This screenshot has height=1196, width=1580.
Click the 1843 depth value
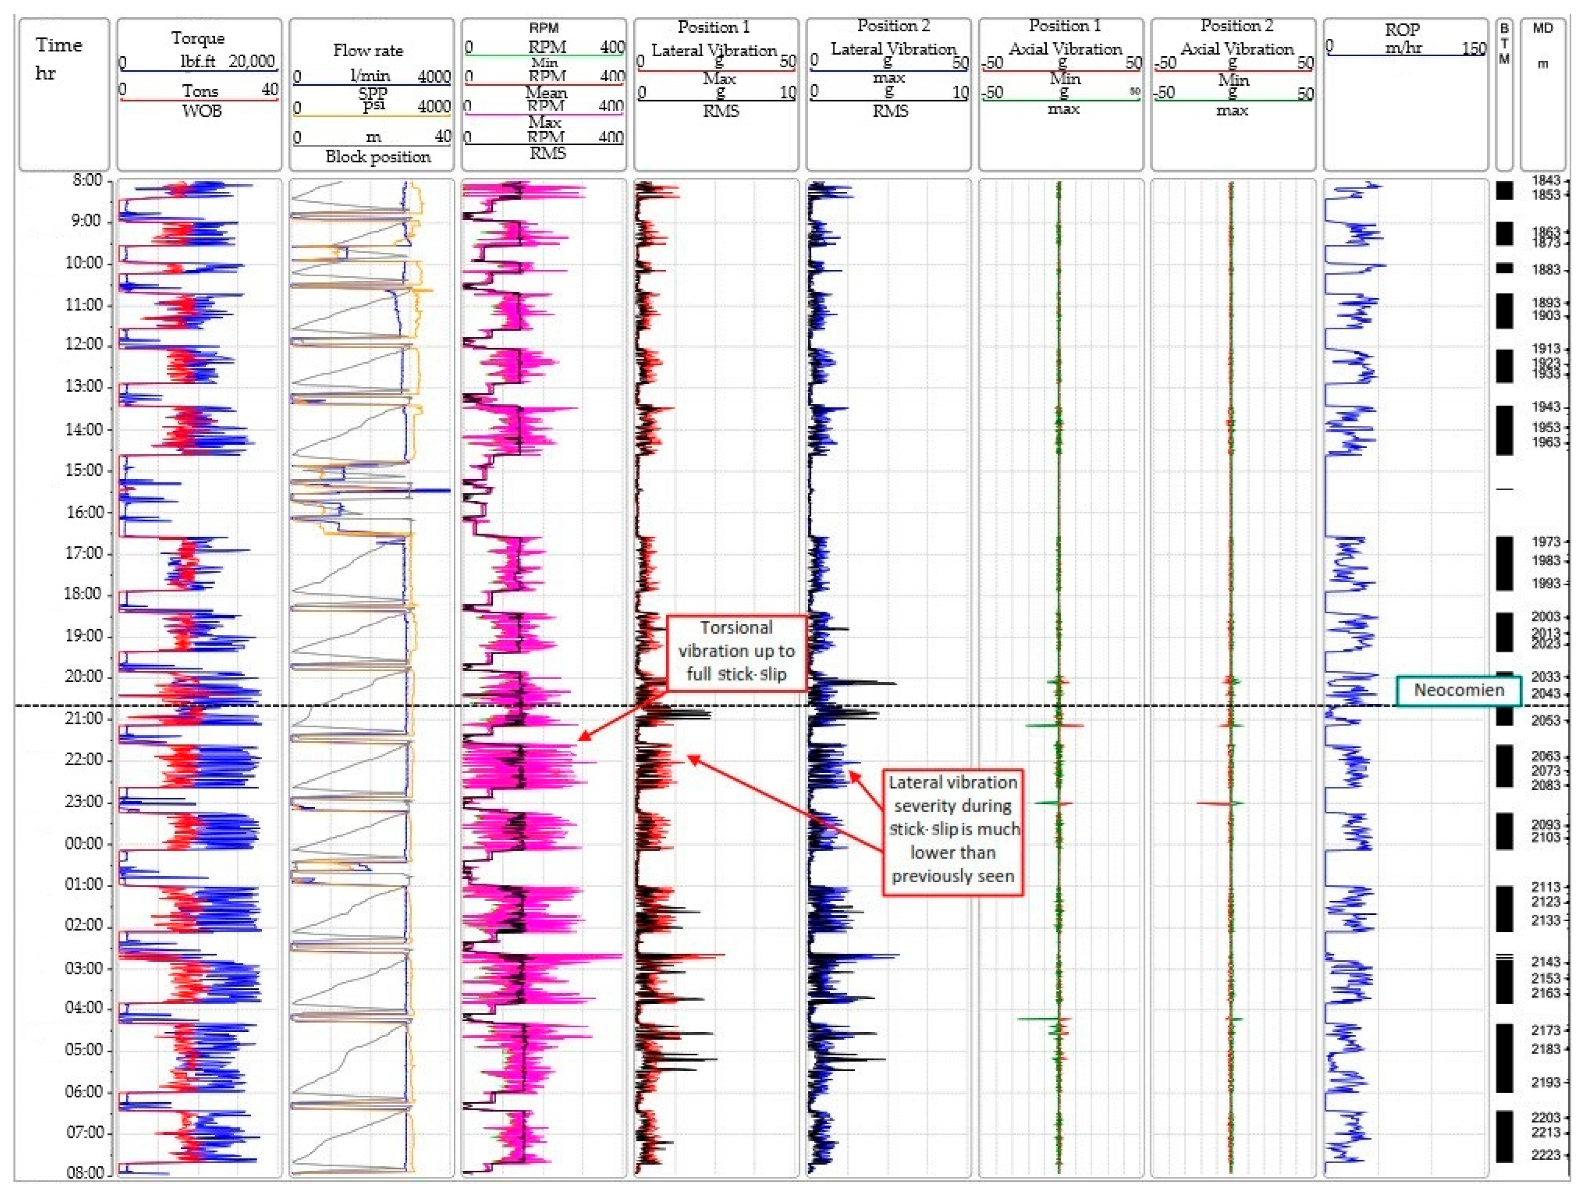(1546, 180)
